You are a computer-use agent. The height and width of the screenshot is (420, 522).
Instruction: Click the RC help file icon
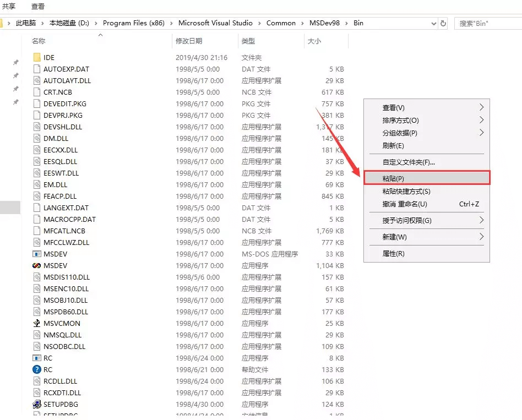pos(37,369)
